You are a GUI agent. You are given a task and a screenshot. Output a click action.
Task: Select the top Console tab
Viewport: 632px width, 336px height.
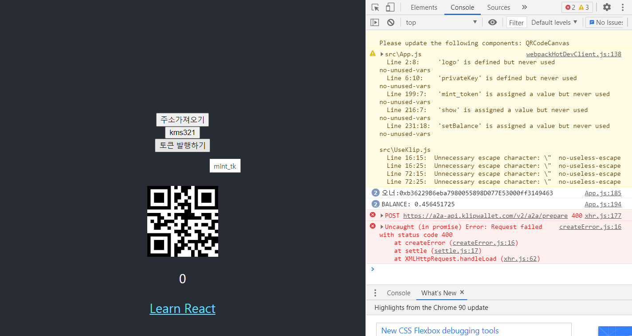pyautogui.click(x=462, y=8)
